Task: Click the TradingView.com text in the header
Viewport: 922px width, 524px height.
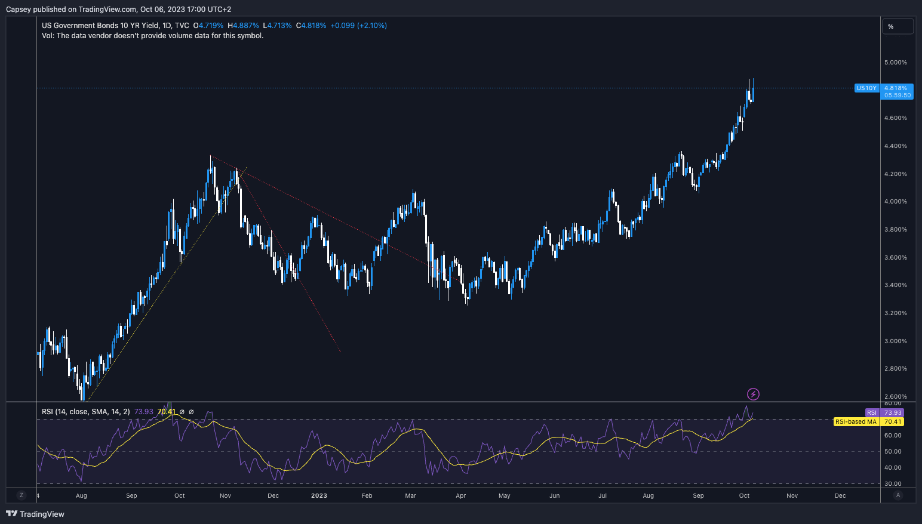Action: 107,10
